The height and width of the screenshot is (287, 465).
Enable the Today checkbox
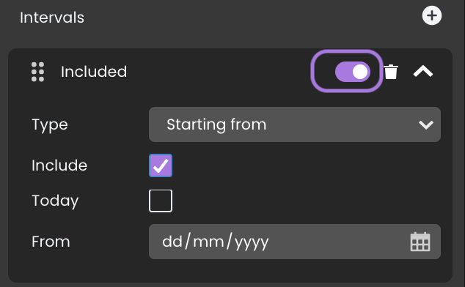pyautogui.click(x=161, y=201)
